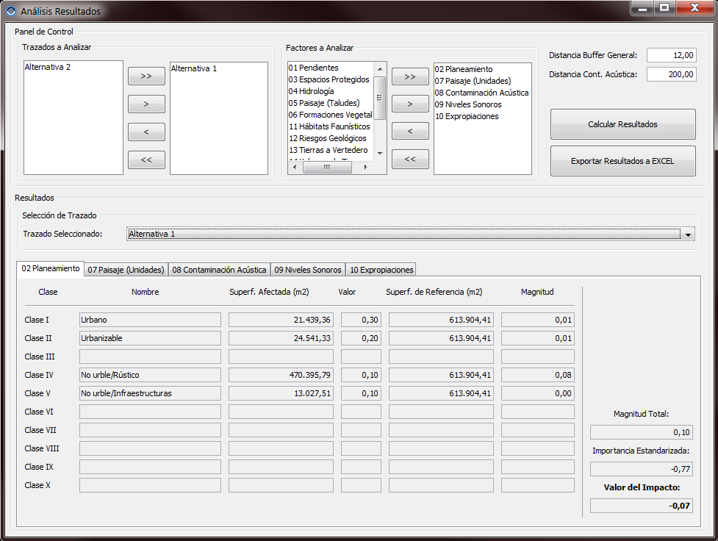Click Clase I Superf. de Referencia field
The width and height of the screenshot is (718, 541).
click(442, 320)
